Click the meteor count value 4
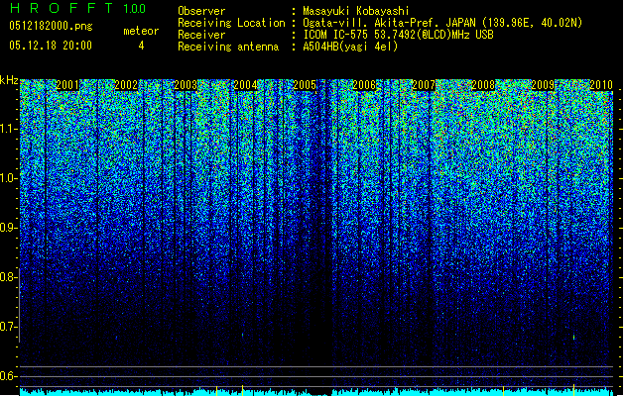 141,46
